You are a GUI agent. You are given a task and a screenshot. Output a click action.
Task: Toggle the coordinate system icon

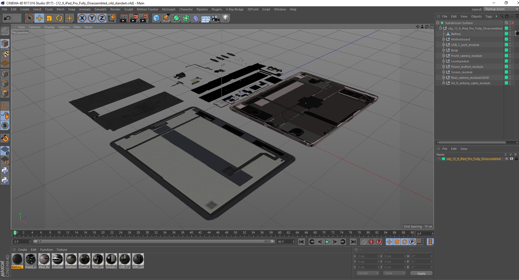(112, 18)
